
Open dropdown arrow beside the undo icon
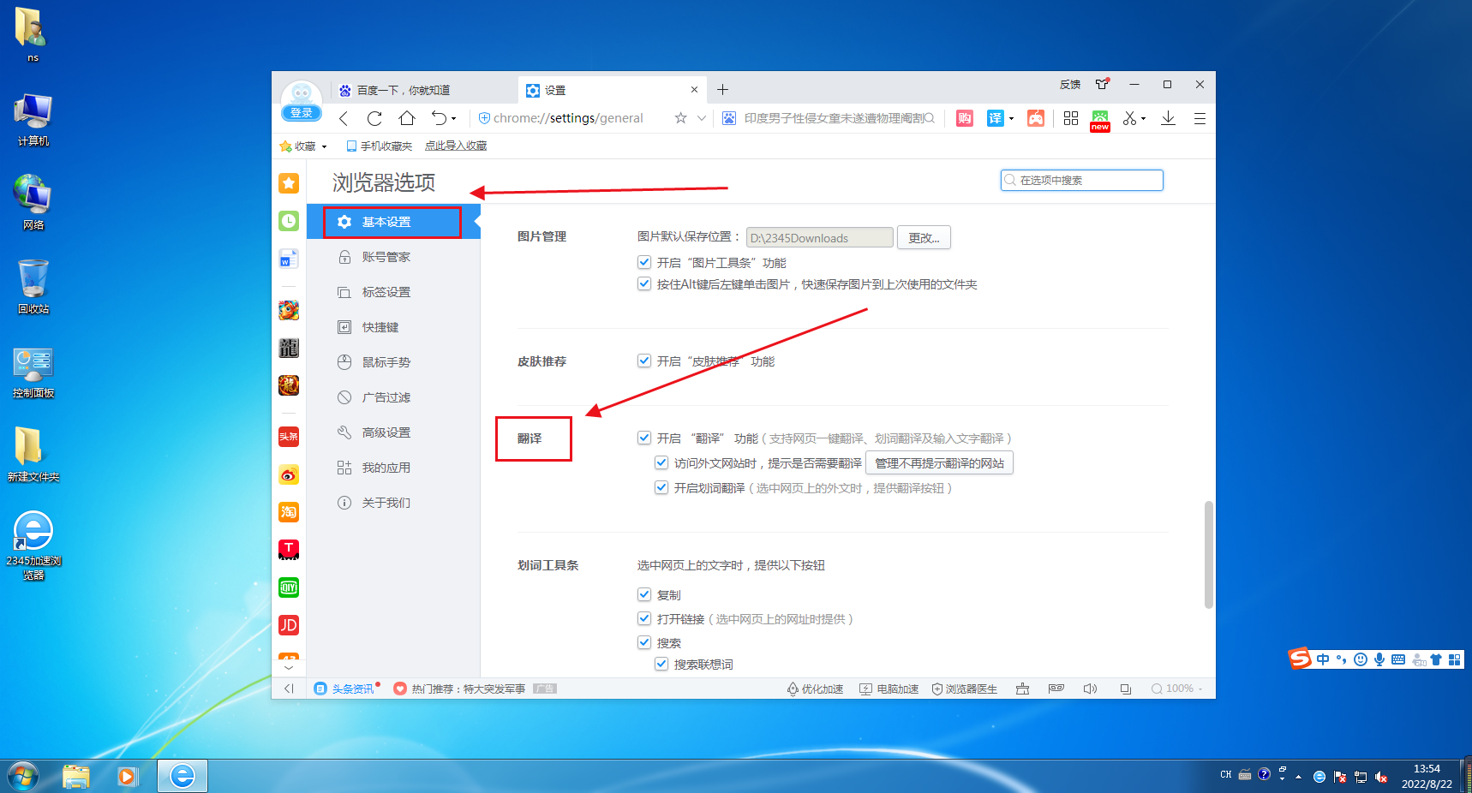coord(454,119)
